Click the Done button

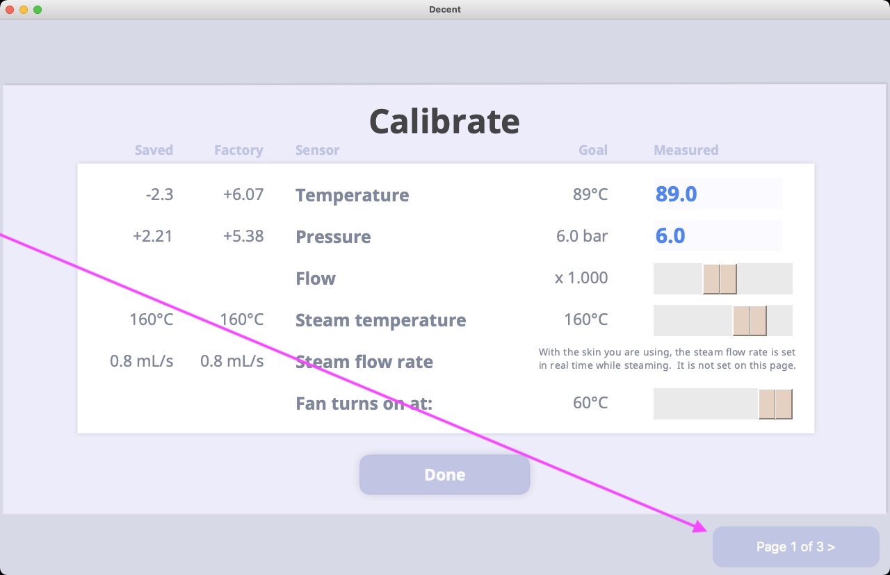pyautogui.click(x=444, y=475)
